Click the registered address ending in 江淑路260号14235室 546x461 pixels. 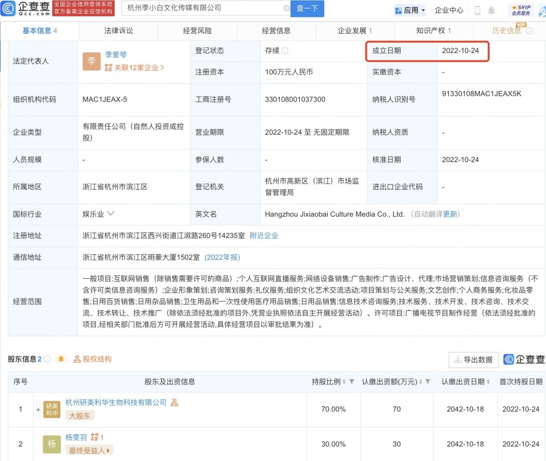click(164, 236)
